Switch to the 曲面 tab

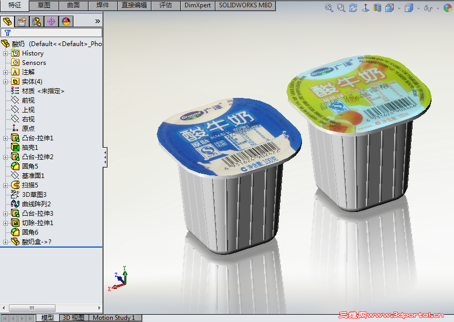click(73, 5)
